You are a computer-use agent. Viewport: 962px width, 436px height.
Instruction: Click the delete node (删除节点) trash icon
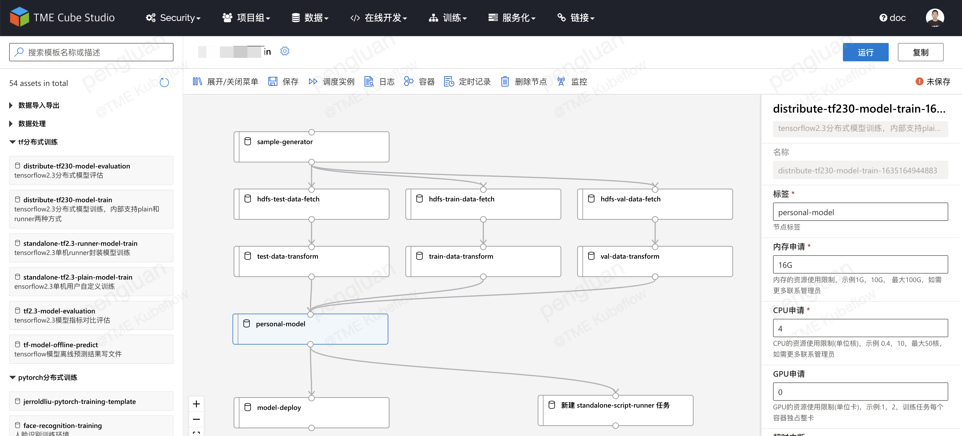(504, 81)
